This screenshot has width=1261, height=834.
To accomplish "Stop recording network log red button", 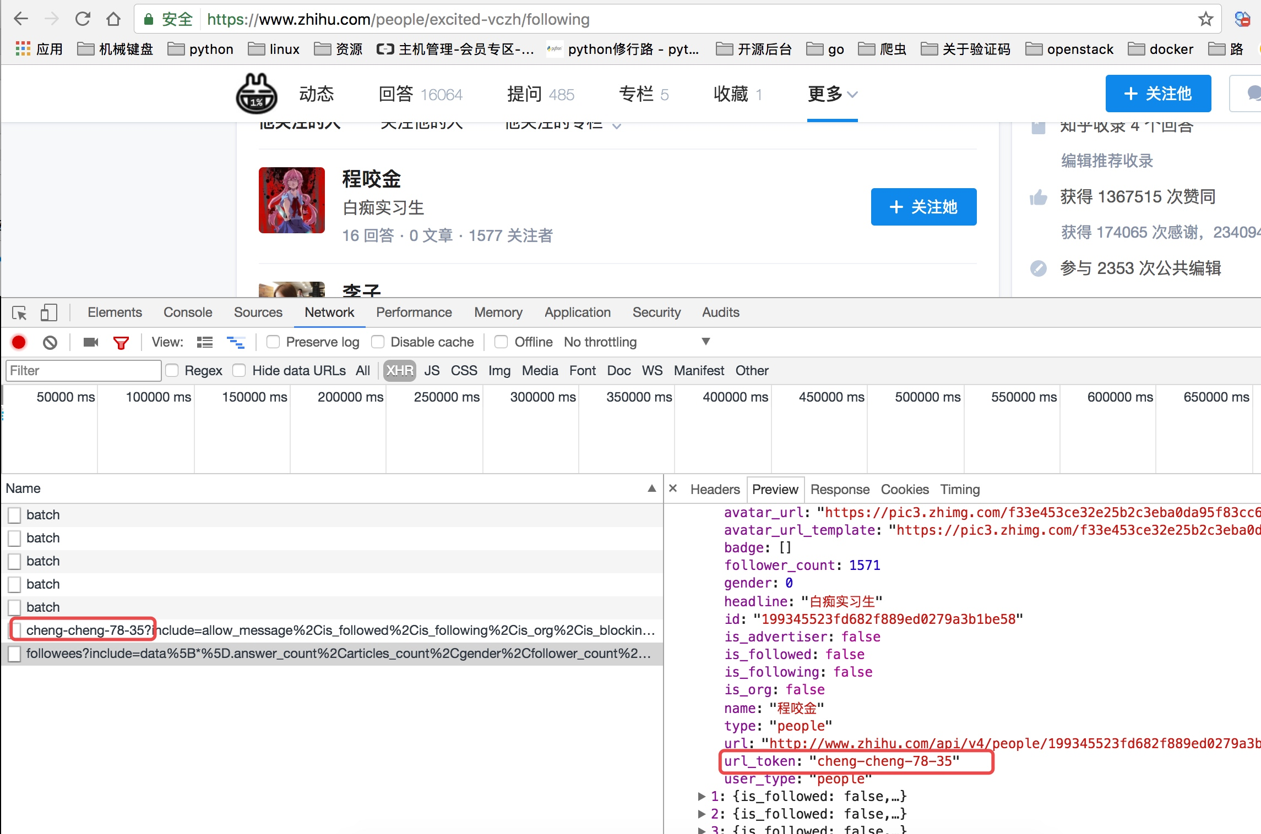I will (19, 342).
